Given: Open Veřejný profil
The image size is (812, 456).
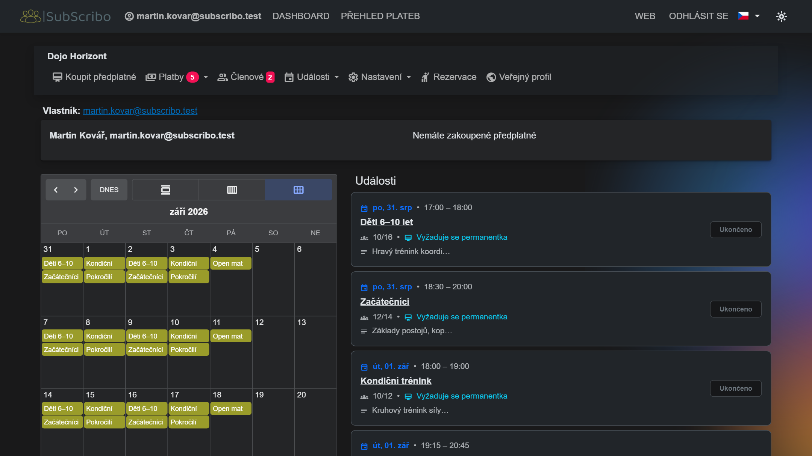Looking at the screenshot, I should tap(519, 77).
